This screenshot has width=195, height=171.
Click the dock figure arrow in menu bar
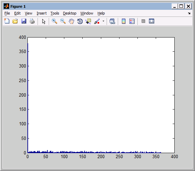tap(189, 13)
